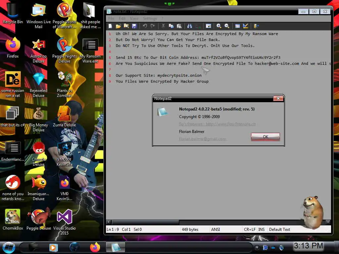Click INS insert mode in status bar
Image resolution: width=339 pixels, height=254 pixels.
[x=262, y=230]
